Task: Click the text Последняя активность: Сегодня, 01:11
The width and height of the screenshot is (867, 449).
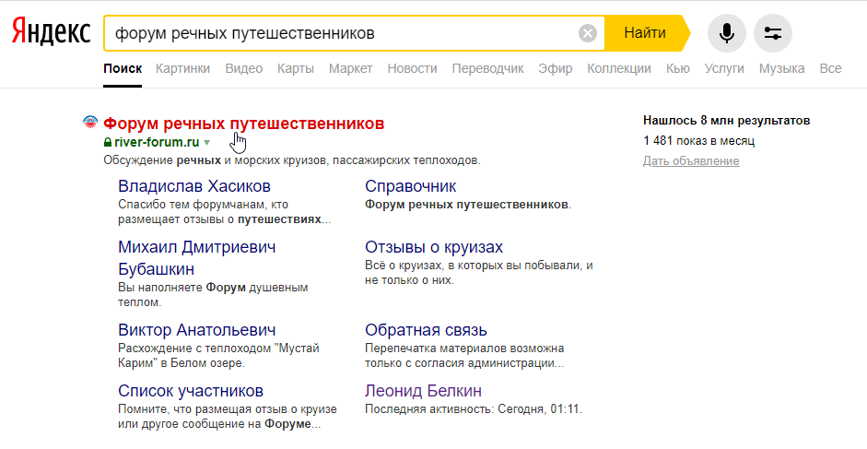Action: click(x=474, y=409)
